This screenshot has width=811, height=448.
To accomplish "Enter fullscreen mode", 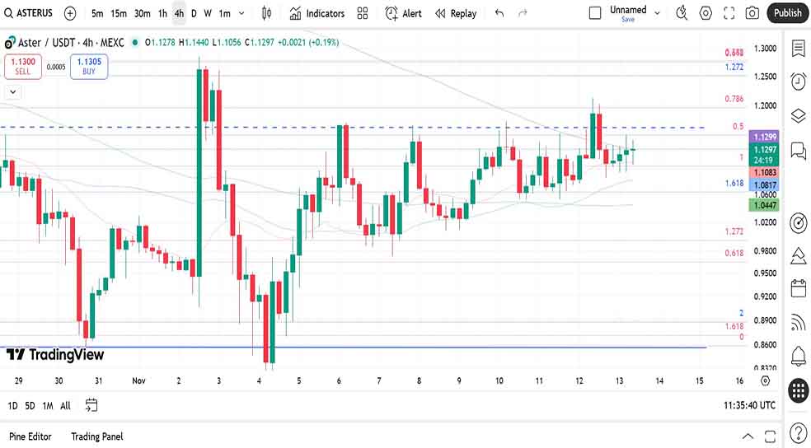I will pos(729,13).
